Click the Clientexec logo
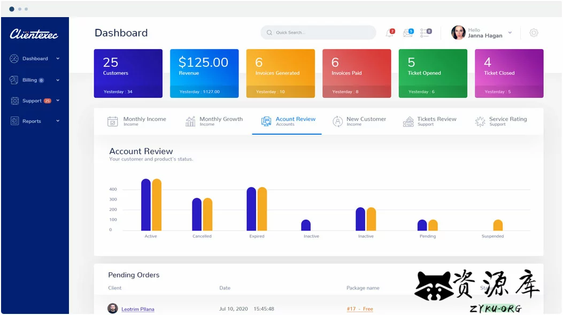The image size is (563, 315). [34, 34]
